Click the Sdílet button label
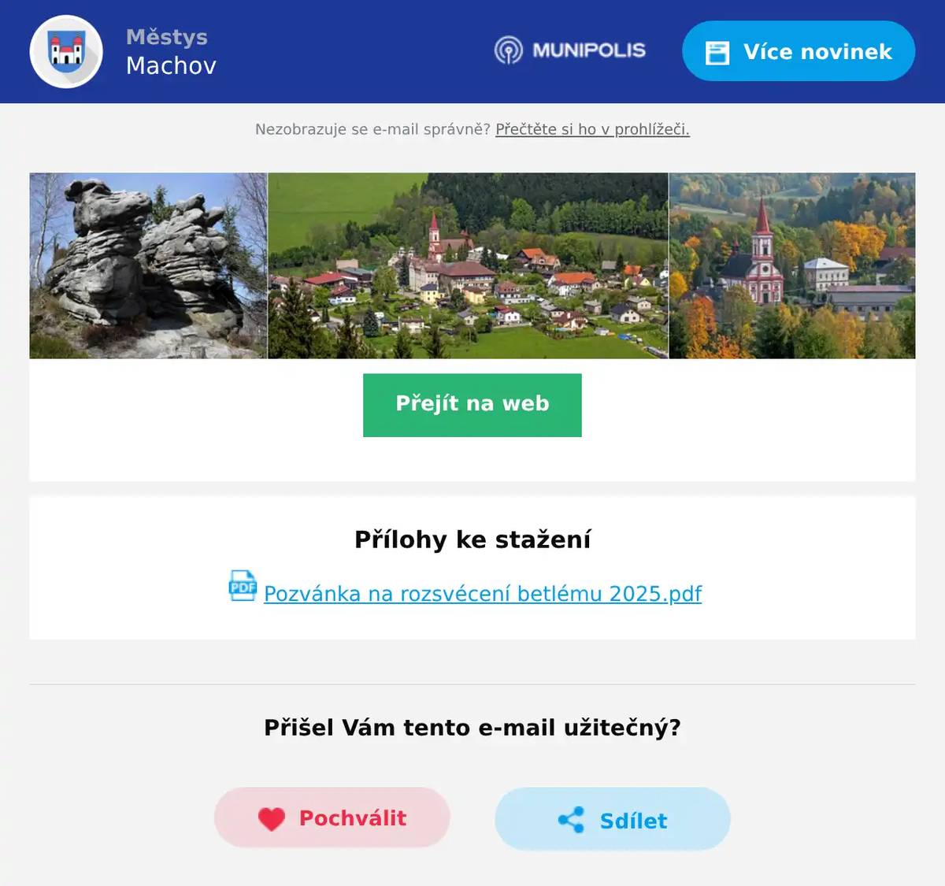 (633, 821)
